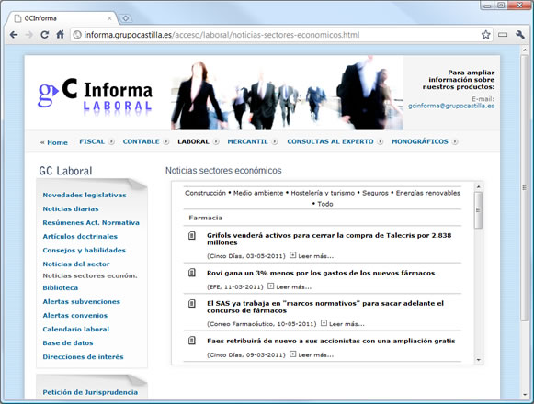Open the MERCANTIL navigation menu
Viewport: 534px width, 404px height.
(x=247, y=141)
